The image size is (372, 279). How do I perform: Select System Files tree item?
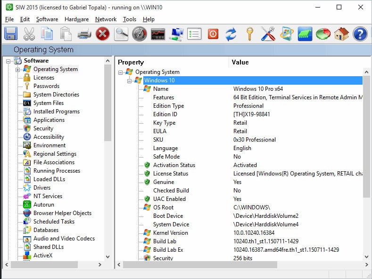(49, 103)
